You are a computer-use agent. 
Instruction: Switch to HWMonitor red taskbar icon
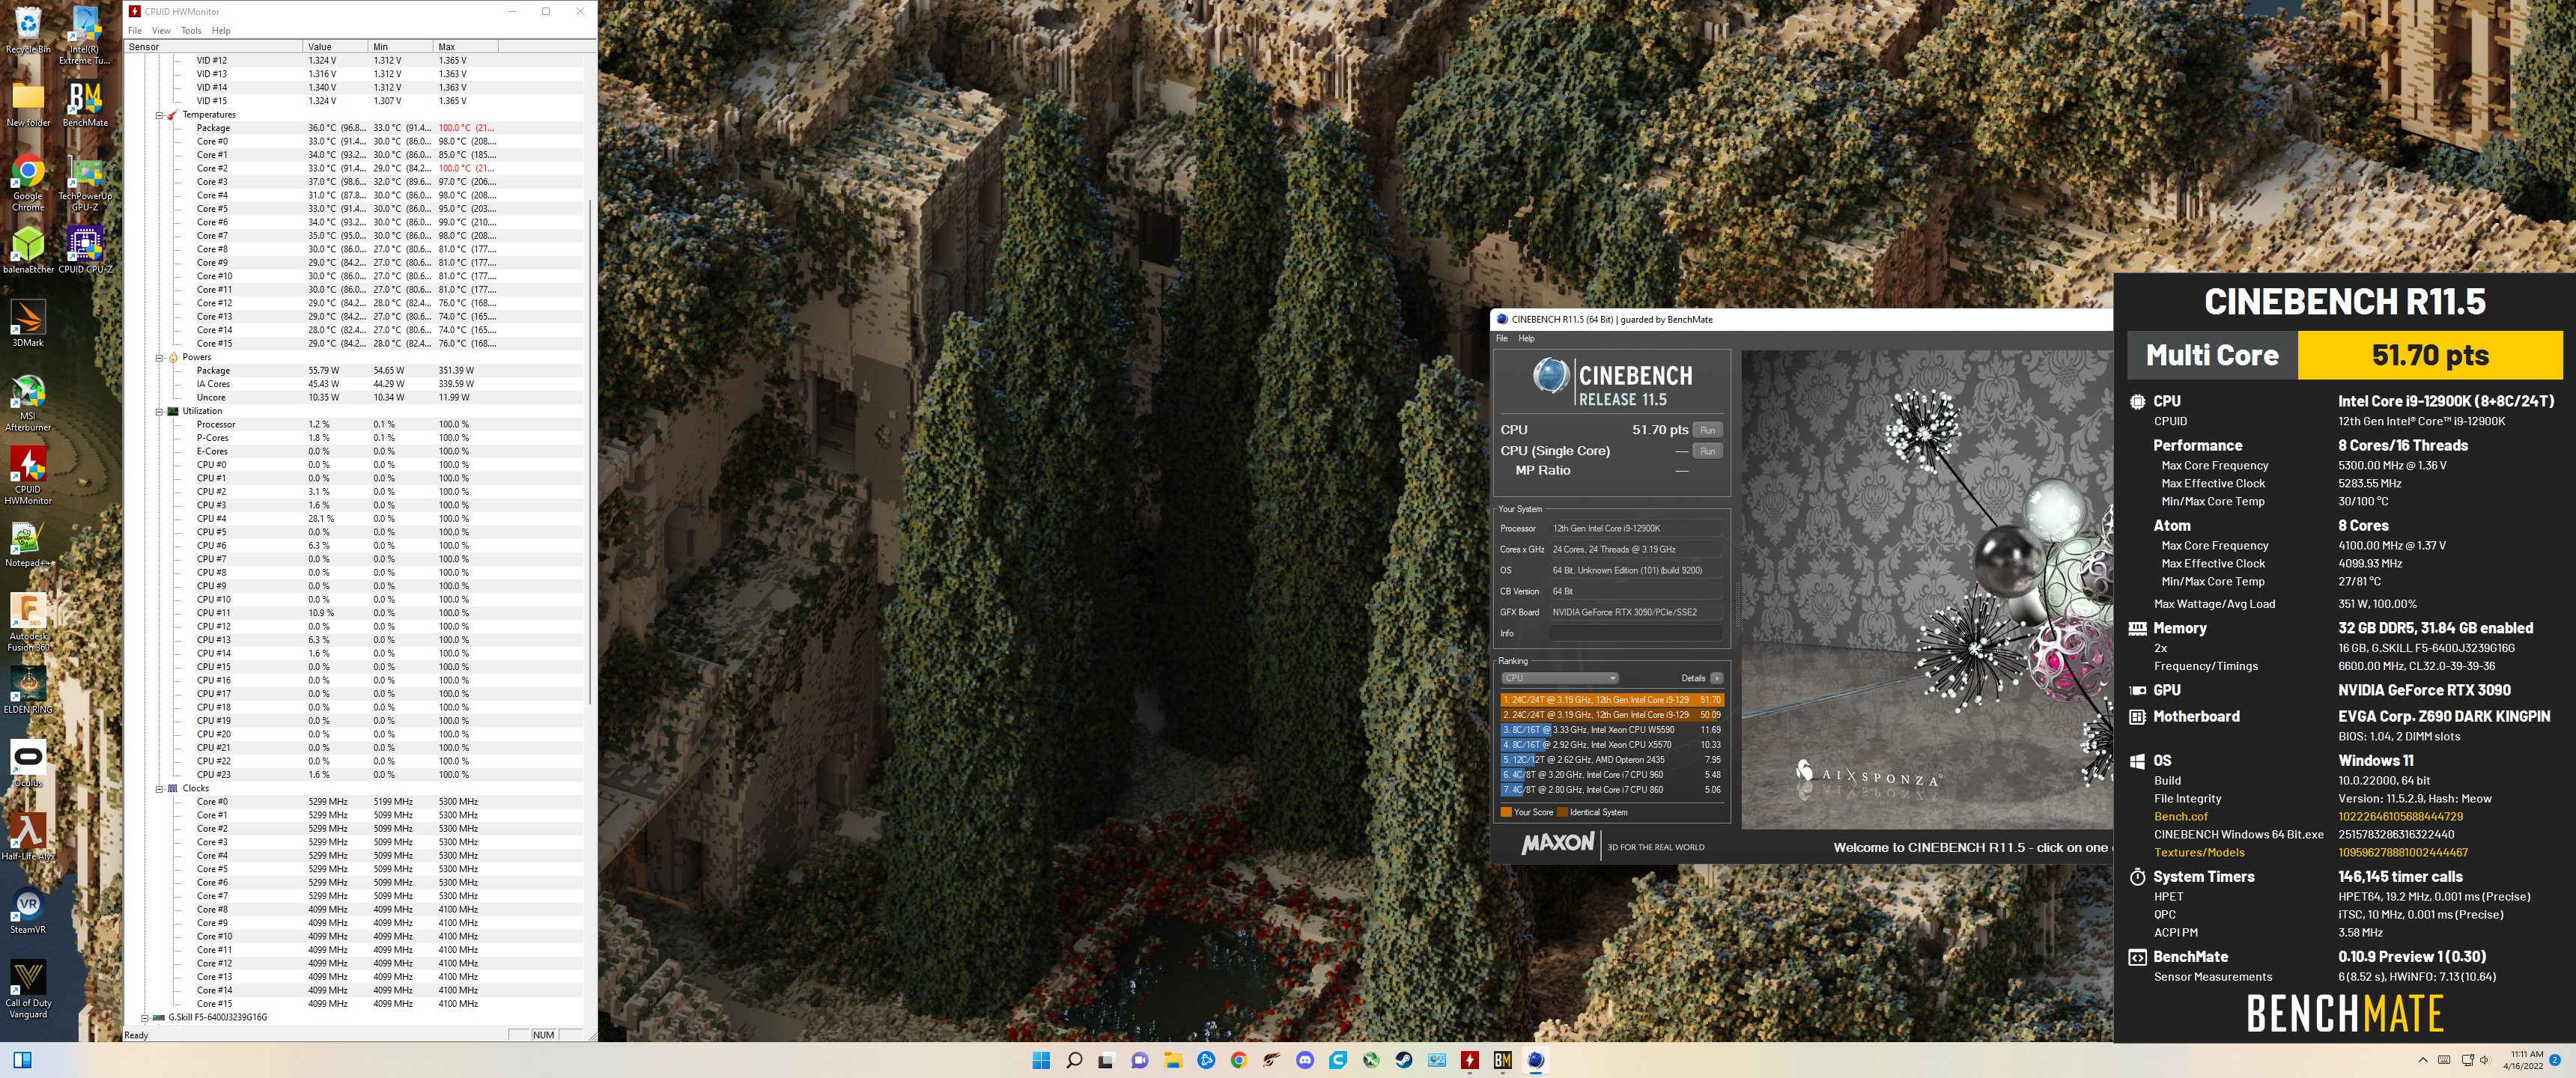1470,1060
